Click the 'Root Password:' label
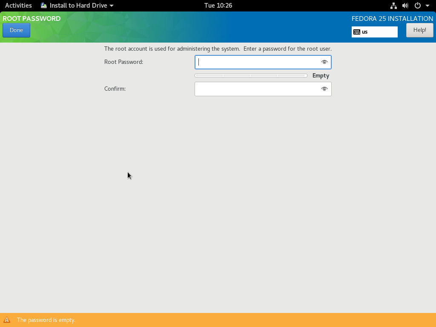The width and height of the screenshot is (436, 327). [x=124, y=62]
